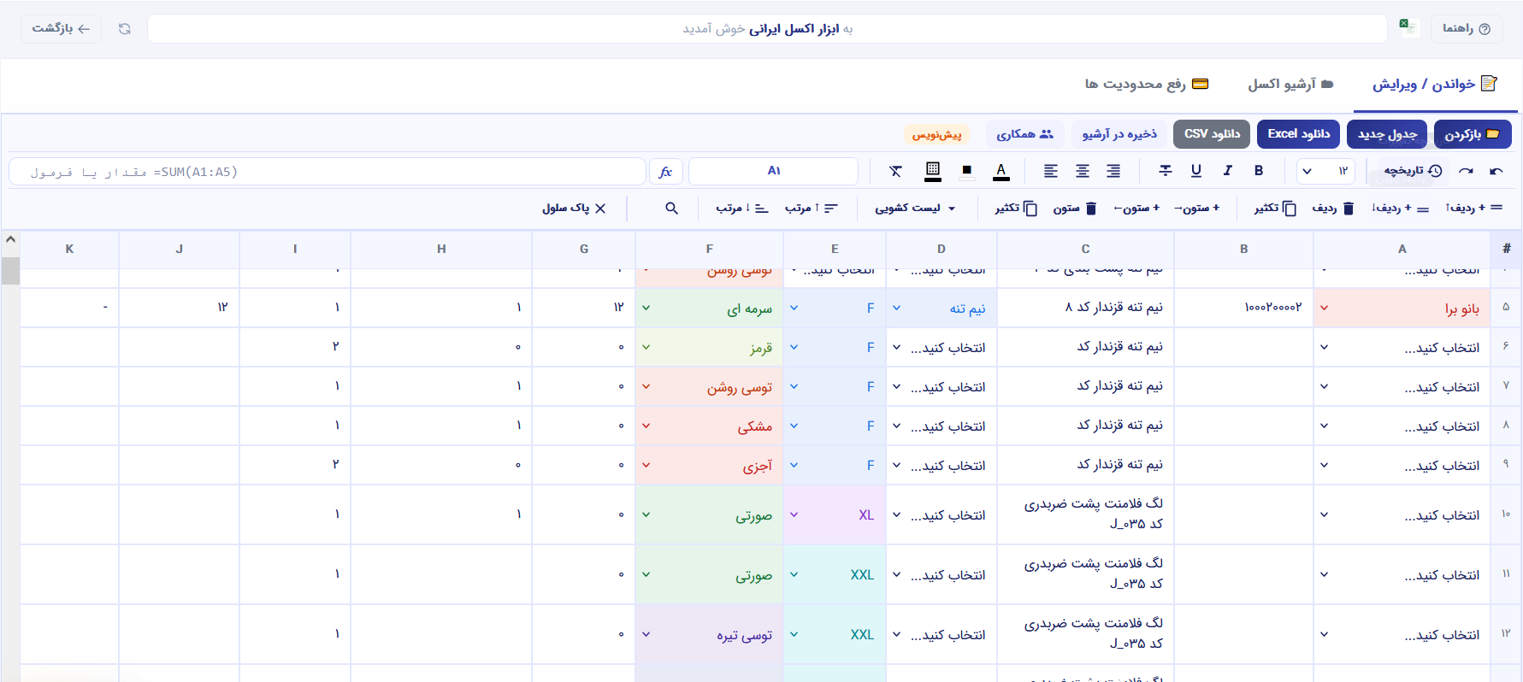Click the fx function button
This screenshot has height=682, width=1523.
665,172
